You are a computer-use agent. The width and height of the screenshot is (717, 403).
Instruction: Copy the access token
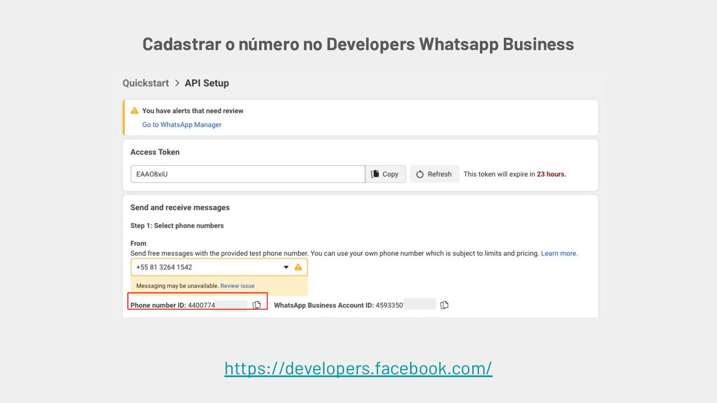point(385,174)
